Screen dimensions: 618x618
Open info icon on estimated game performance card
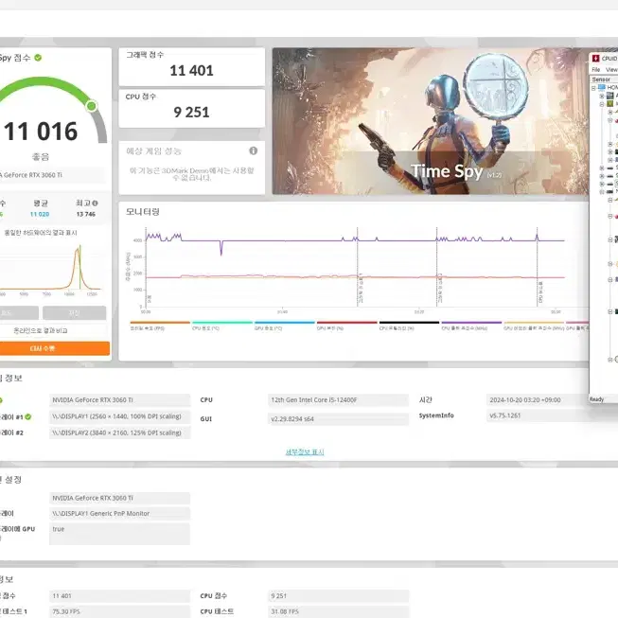point(254,150)
